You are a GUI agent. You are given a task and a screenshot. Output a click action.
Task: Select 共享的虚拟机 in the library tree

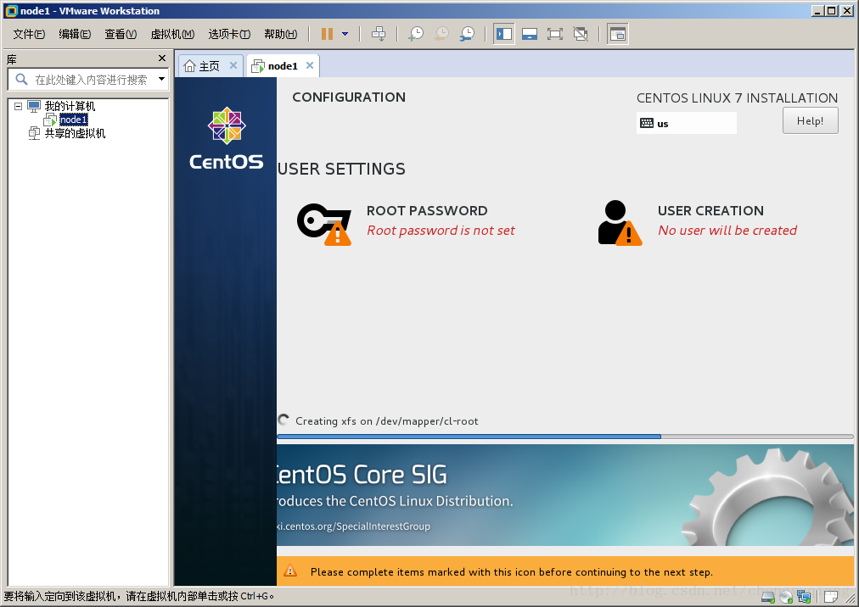click(x=75, y=133)
